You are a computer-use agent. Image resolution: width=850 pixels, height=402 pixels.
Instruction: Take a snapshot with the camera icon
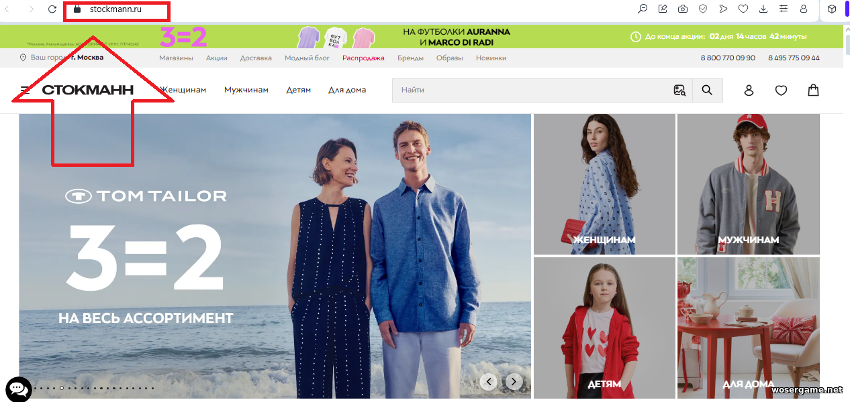[683, 9]
